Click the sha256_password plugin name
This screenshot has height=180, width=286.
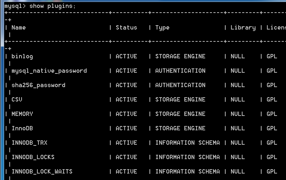38,85
